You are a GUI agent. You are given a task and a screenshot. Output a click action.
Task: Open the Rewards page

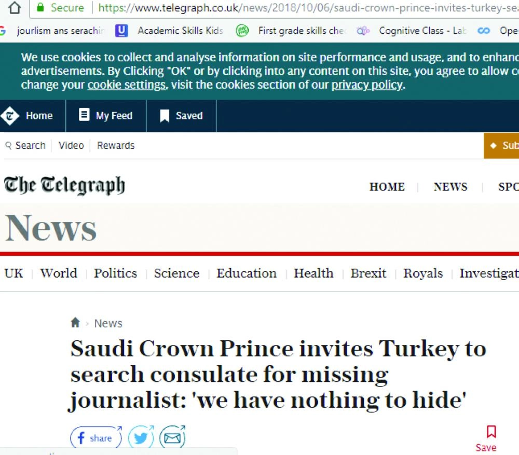115,146
